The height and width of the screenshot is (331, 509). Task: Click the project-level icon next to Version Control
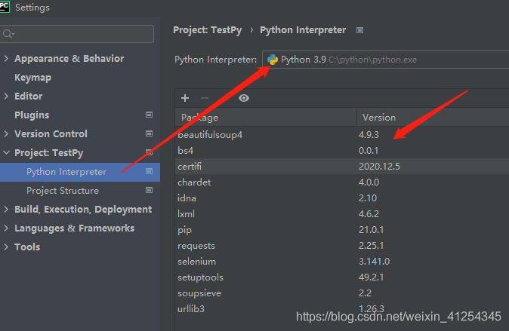(x=149, y=133)
